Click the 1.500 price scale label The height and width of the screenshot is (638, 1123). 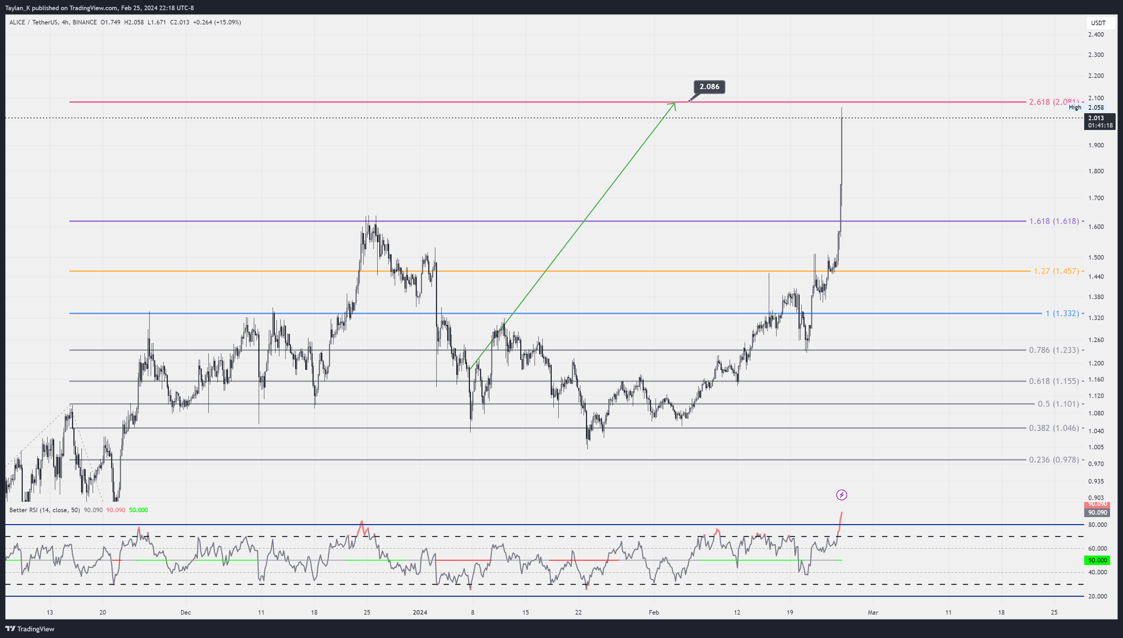coord(1096,257)
